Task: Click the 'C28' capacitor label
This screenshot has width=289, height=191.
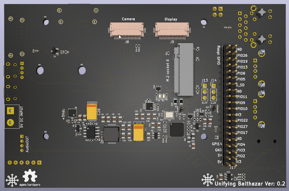Action: 99,112
